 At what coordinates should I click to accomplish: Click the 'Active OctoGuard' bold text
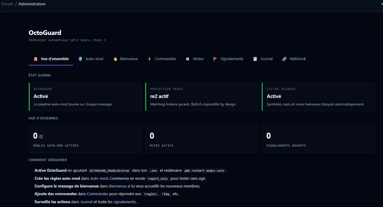[50, 170]
